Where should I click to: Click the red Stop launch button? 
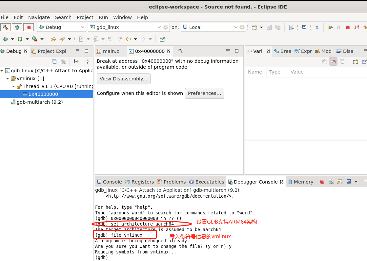pyautogui.click(x=29, y=27)
